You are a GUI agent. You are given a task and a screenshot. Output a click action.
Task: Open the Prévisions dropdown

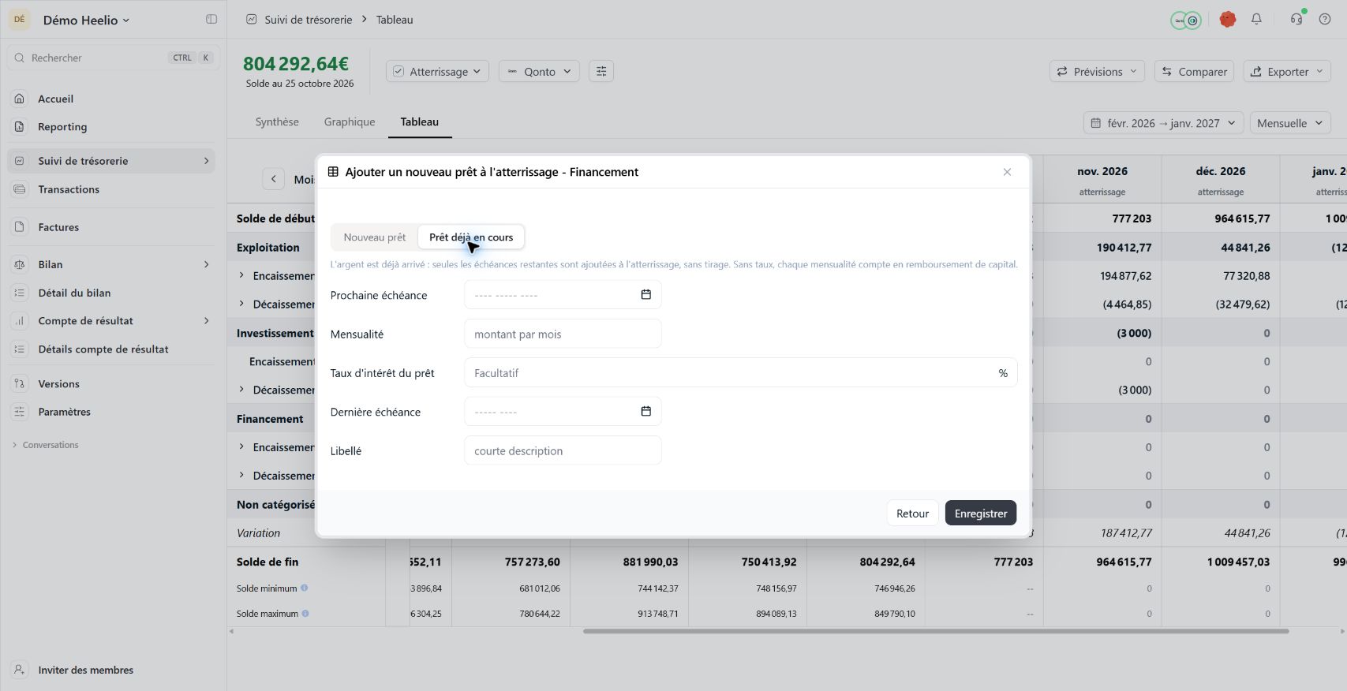pos(1097,72)
